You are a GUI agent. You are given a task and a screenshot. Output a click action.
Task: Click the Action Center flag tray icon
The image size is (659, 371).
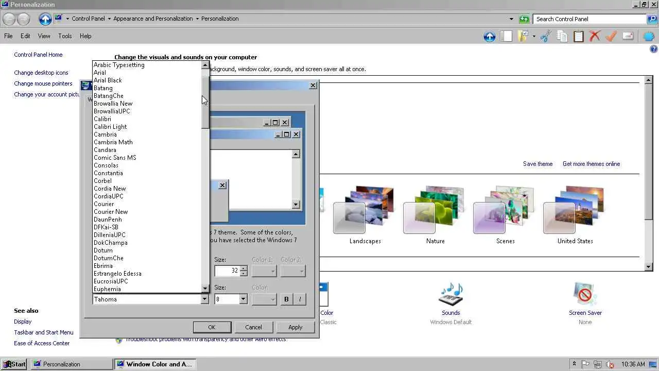(586, 364)
